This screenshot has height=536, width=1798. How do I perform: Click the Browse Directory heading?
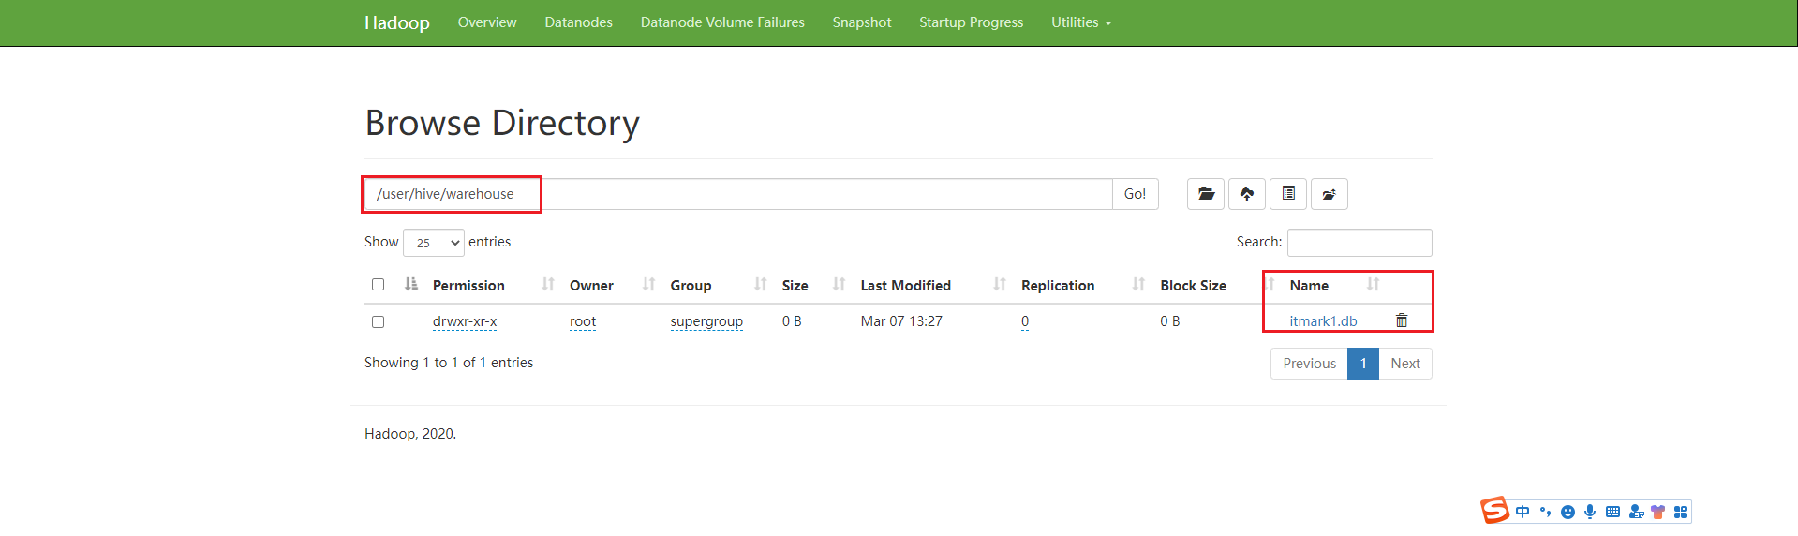502,123
